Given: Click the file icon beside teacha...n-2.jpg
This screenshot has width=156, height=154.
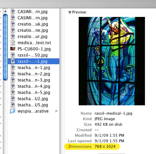Looking at the screenshot, I should click(13, 74).
